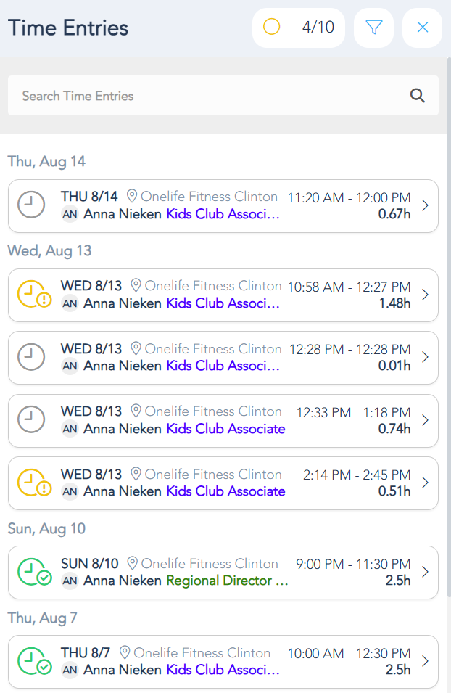Expand the 9:00 PM - 11:30 PM entry chevron
This screenshot has height=693, width=451.
point(425,573)
